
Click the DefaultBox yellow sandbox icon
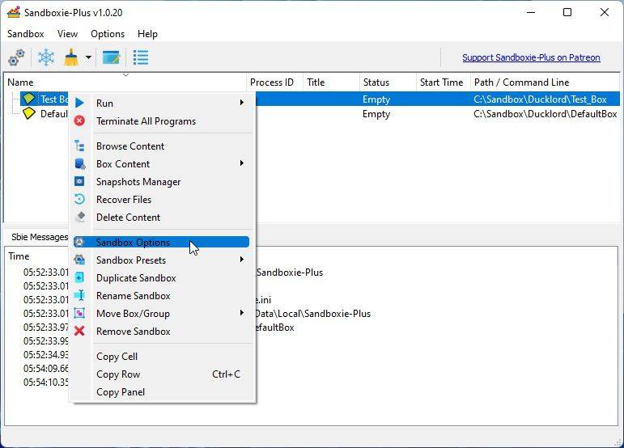click(x=28, y=114)
